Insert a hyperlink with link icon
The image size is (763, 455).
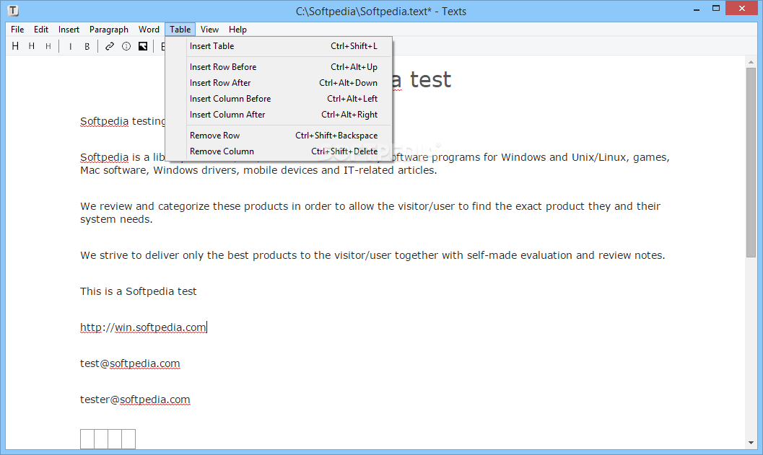(110, 46)
